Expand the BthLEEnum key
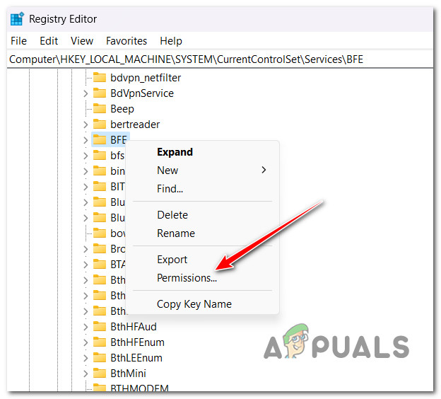Viewport: 441px width, 399px height. 86,358
